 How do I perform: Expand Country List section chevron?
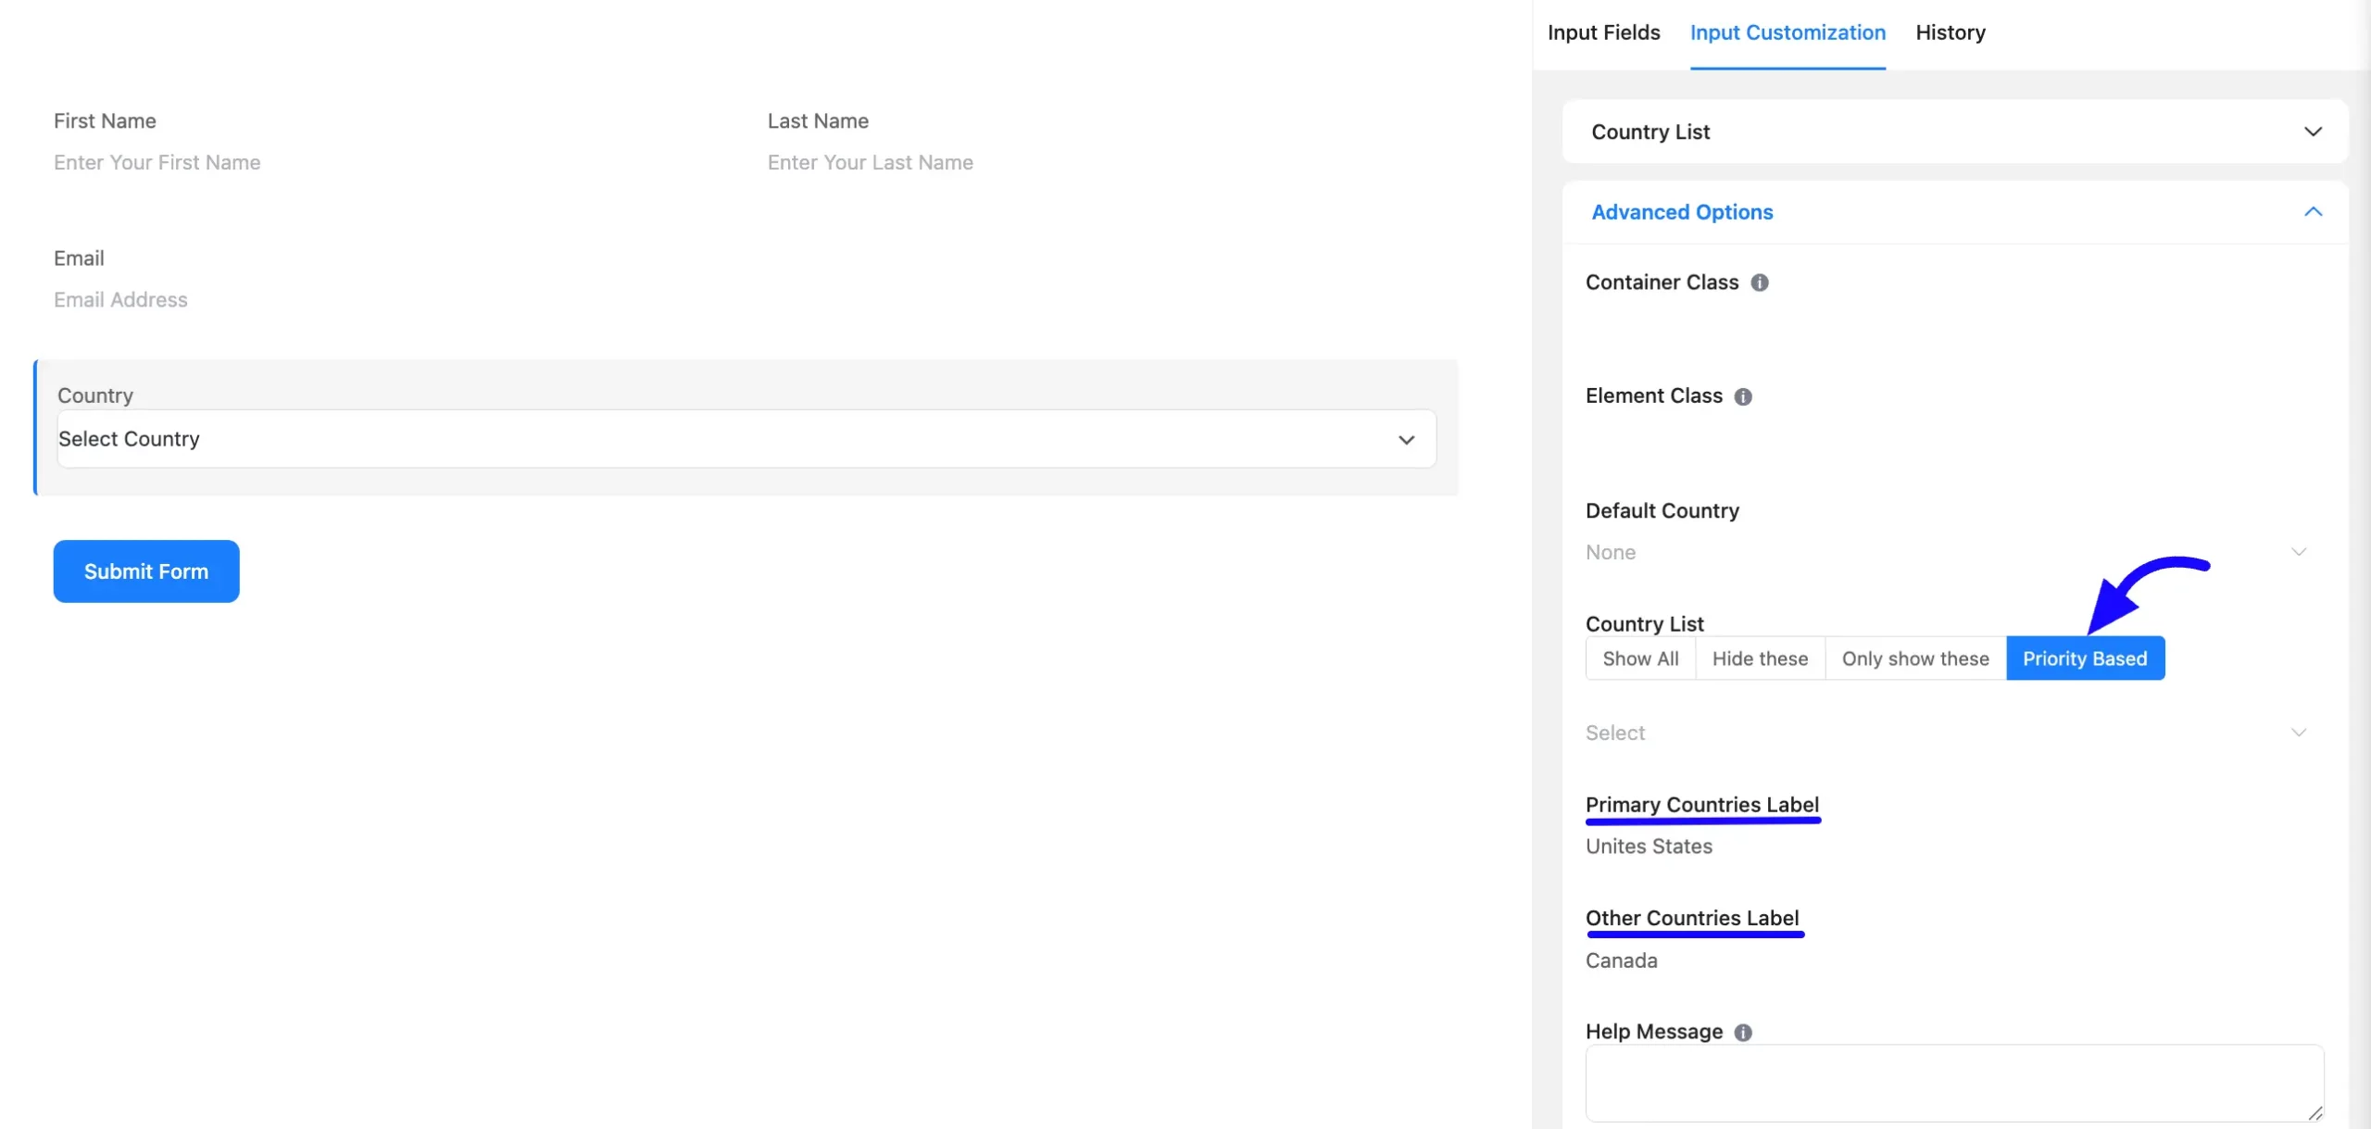tap(2313, 132)
